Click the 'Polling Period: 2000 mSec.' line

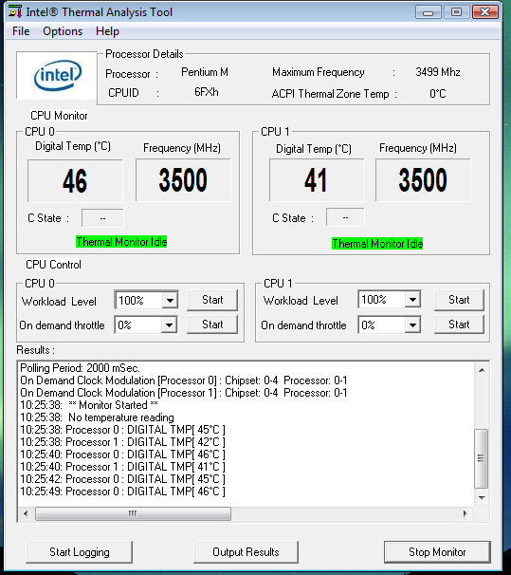pos(81,368)
